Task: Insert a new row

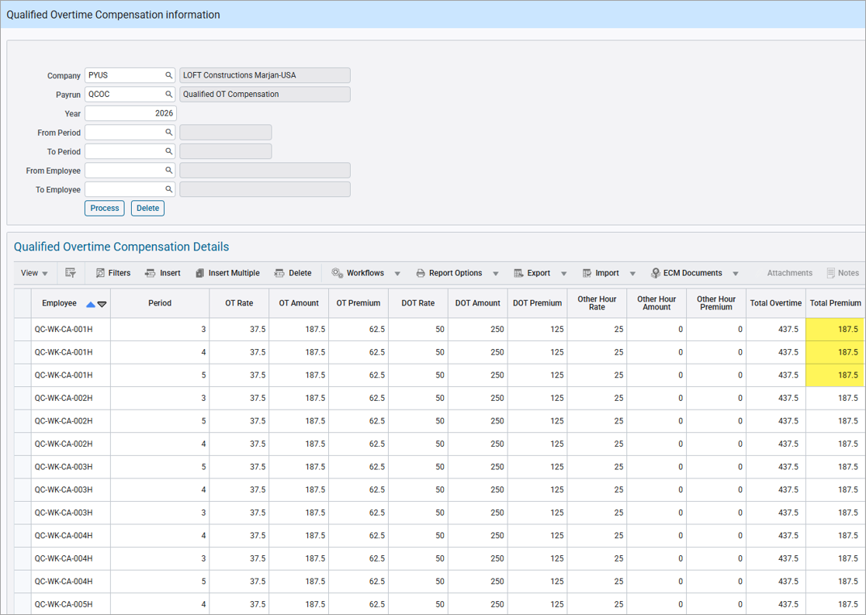Action: [x=163, y=273]
